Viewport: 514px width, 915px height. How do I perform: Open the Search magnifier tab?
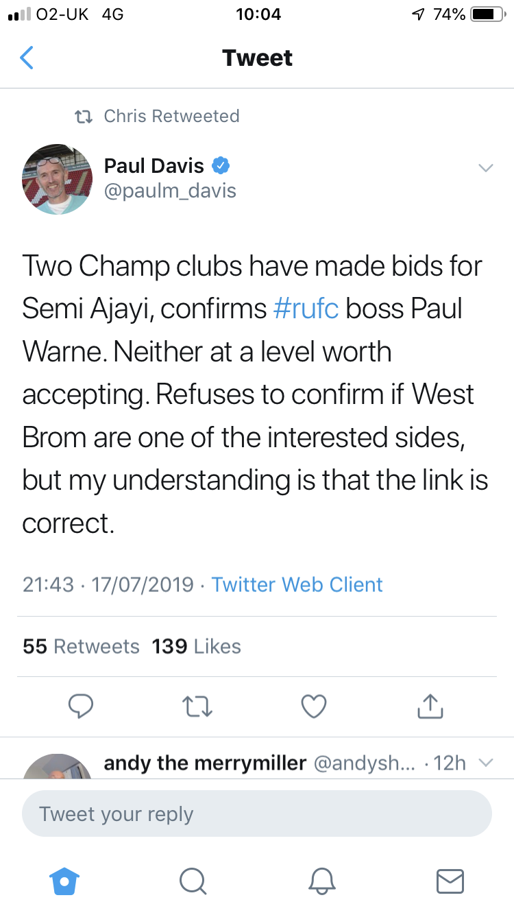[193, 881]
